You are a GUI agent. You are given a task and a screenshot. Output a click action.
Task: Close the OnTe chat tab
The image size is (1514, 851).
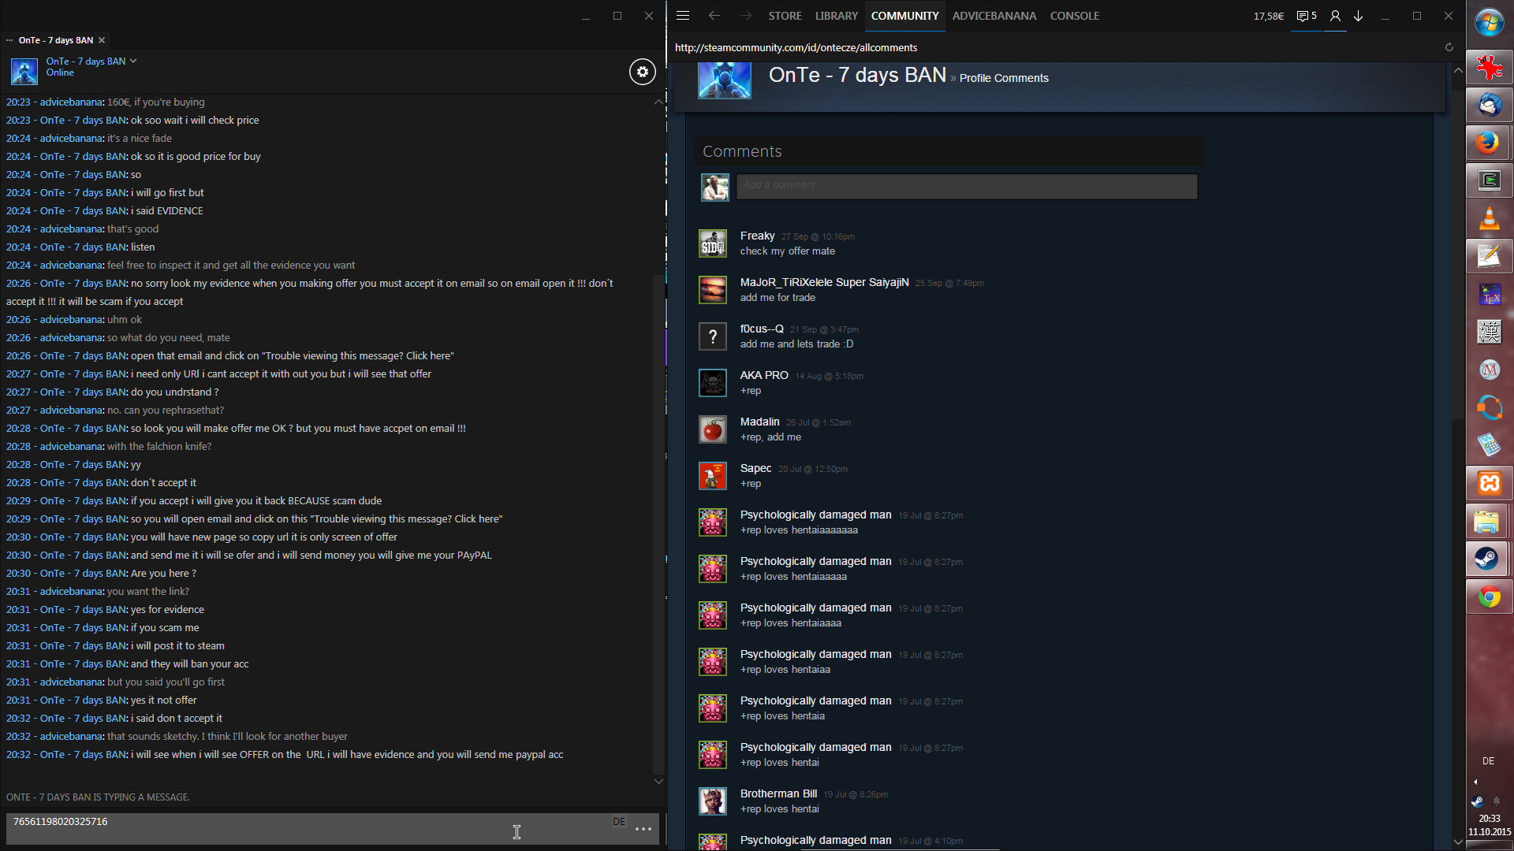[102, 40]
